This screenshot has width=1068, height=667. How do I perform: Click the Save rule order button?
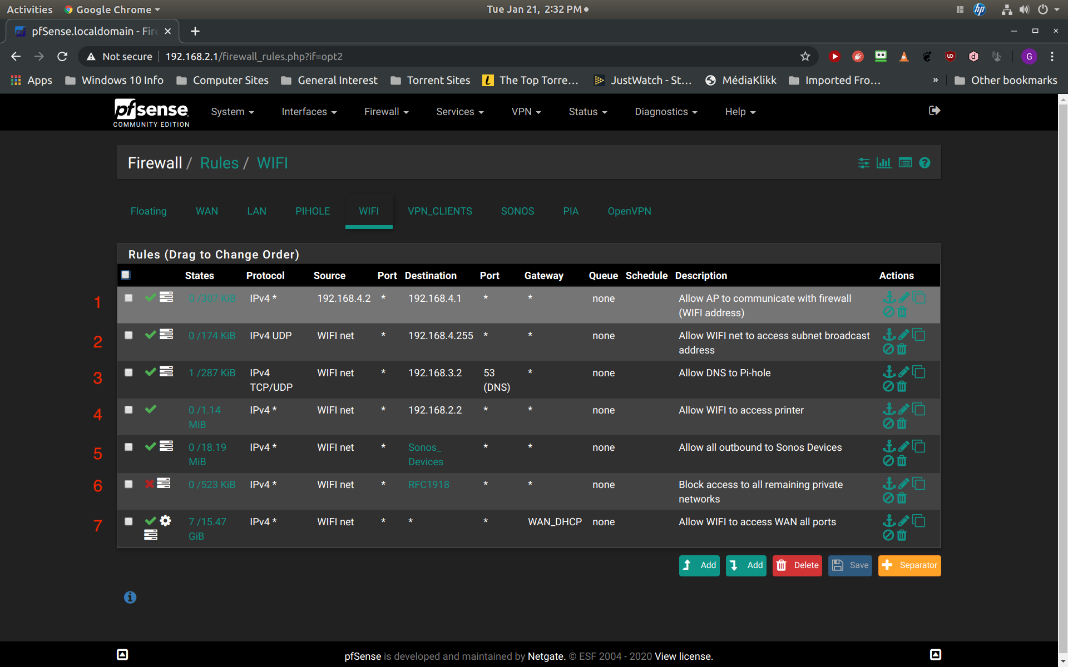pos(850,565)
